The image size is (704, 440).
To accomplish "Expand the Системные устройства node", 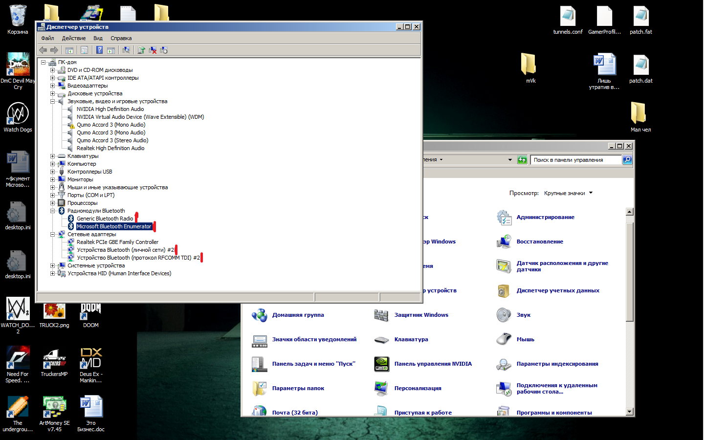I will (53, 265).
